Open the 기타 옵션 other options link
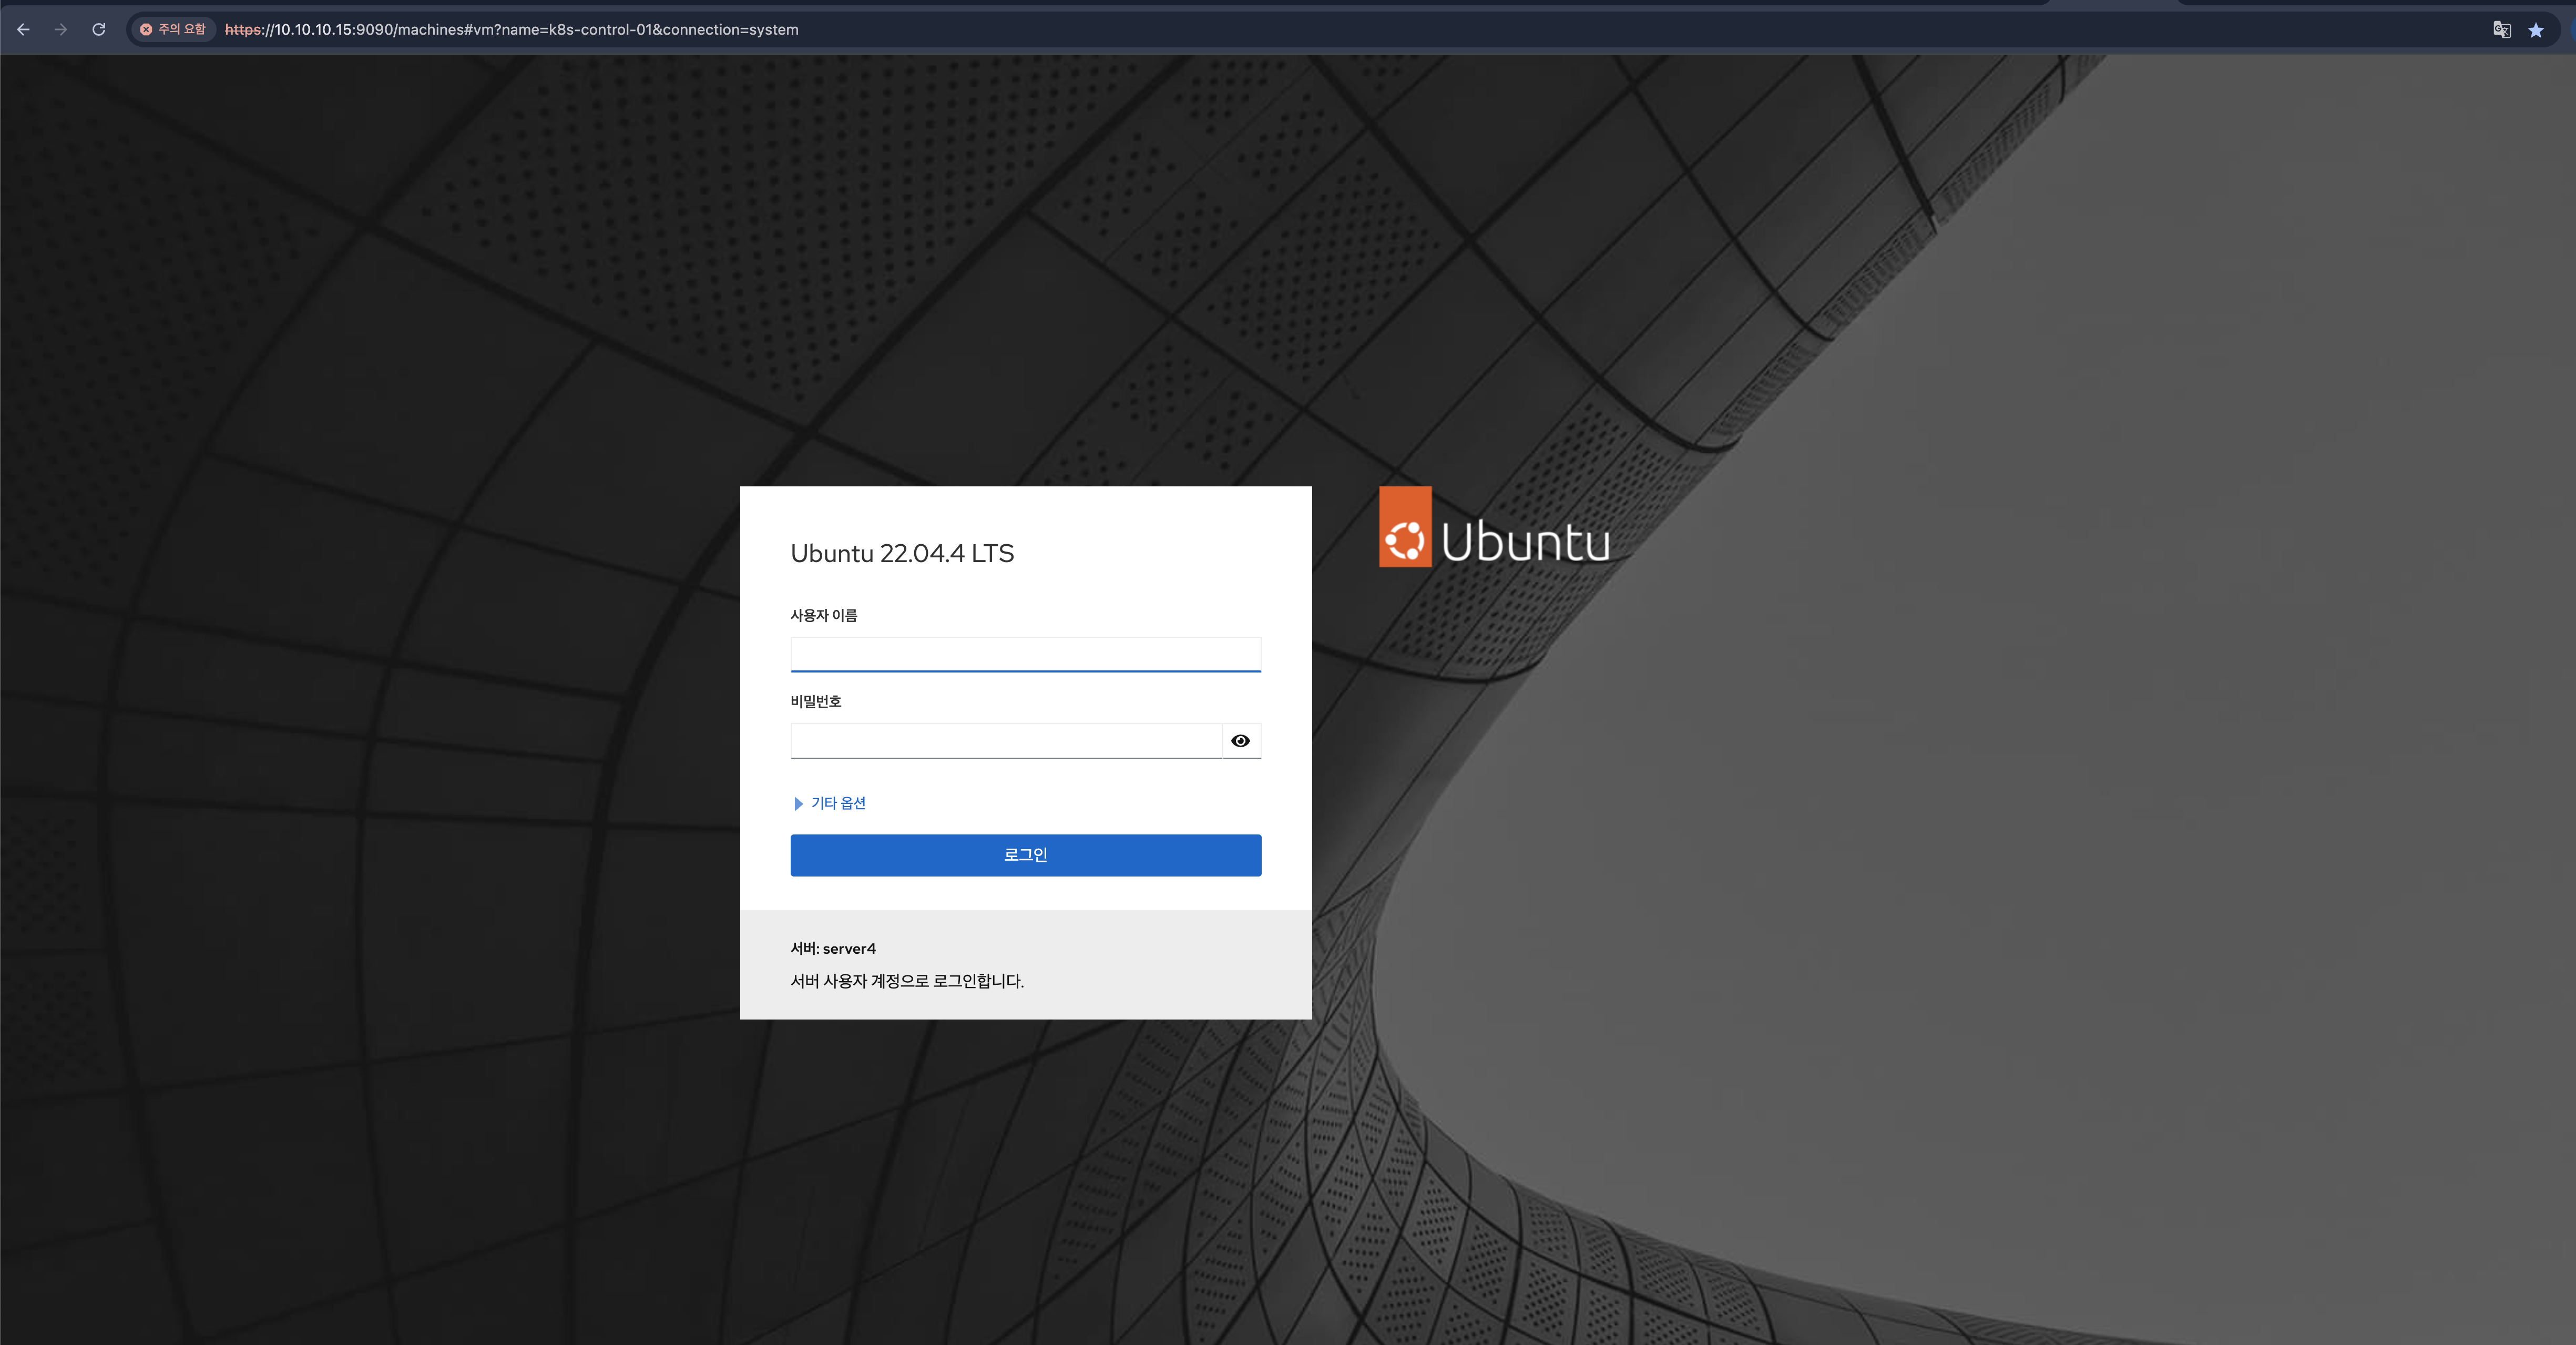The image size is (2576, 1345). click(x=838, y=803)
